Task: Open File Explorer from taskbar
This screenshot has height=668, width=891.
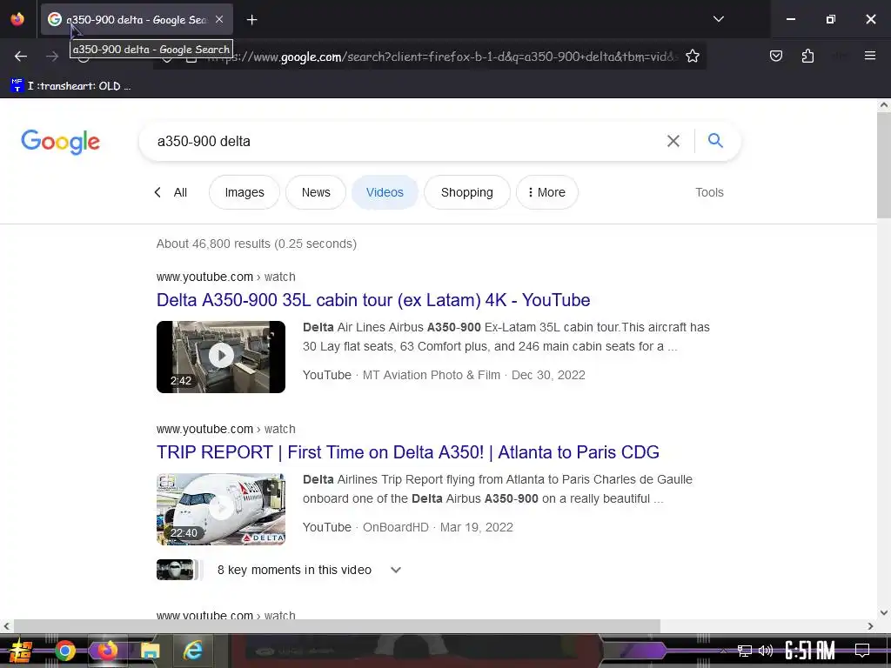Action: (x=150, y=651)
